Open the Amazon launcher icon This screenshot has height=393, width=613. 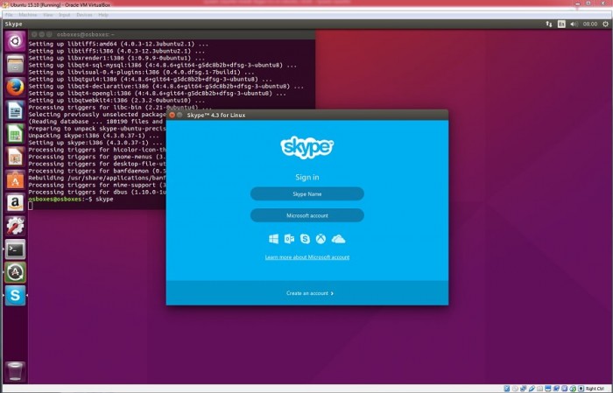[15, 203]
